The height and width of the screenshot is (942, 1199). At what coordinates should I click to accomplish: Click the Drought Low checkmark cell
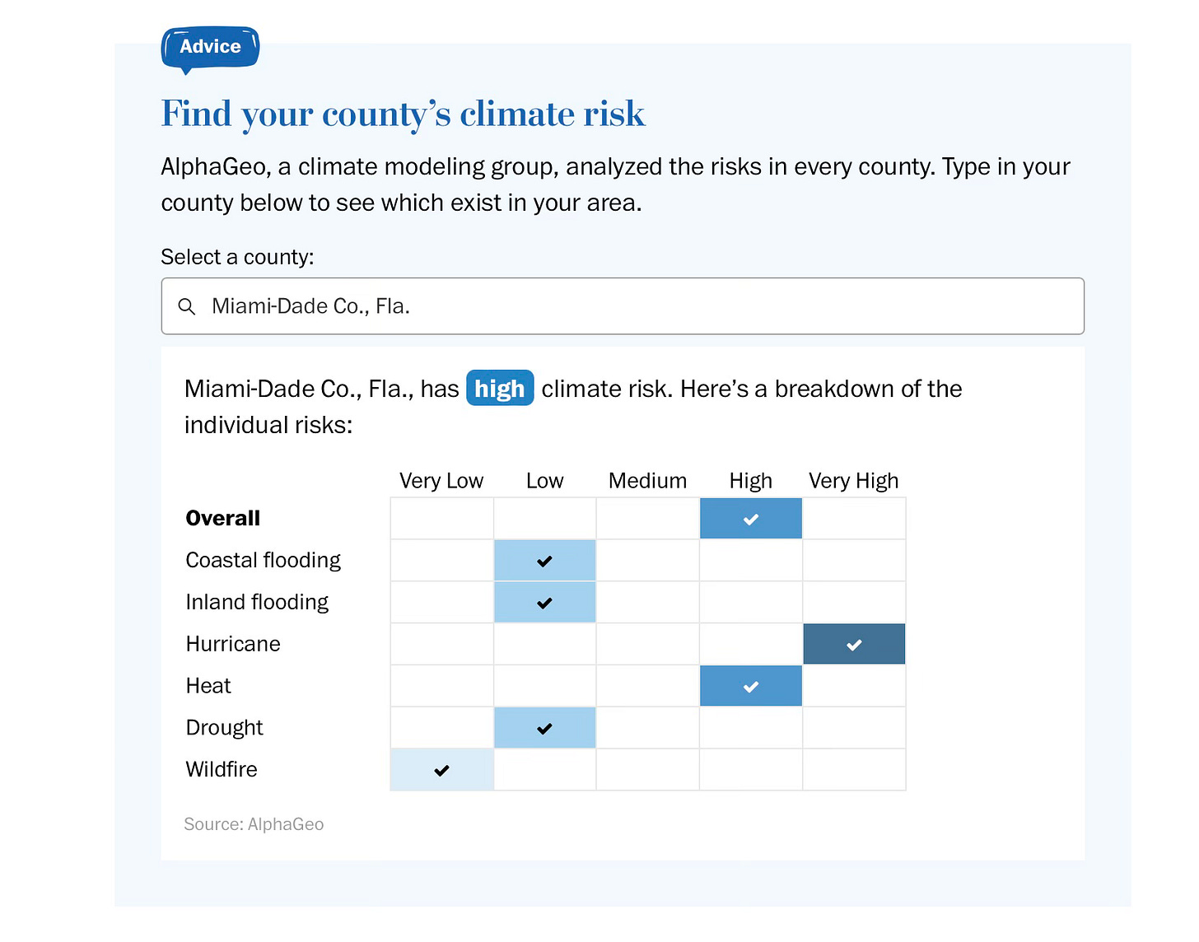pos(544,728)
